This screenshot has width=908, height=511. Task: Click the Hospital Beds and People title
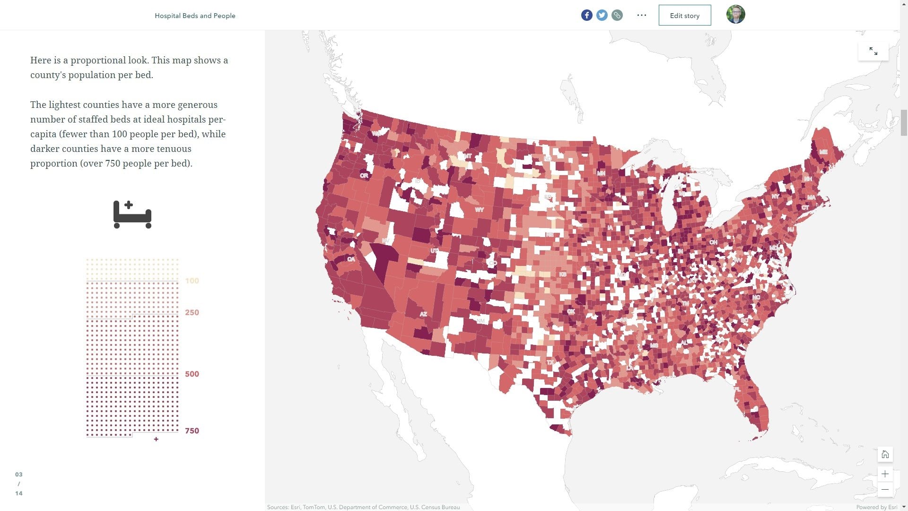pyautogui.click(x=195, y=16)
